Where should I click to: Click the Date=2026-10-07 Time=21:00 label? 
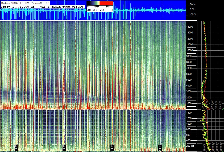pyautogui.click(x=25, y=3)
